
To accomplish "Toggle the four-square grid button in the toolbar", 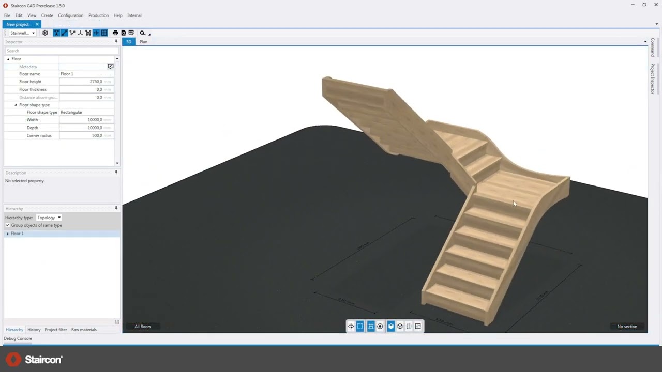I will [x=104, y=33].
